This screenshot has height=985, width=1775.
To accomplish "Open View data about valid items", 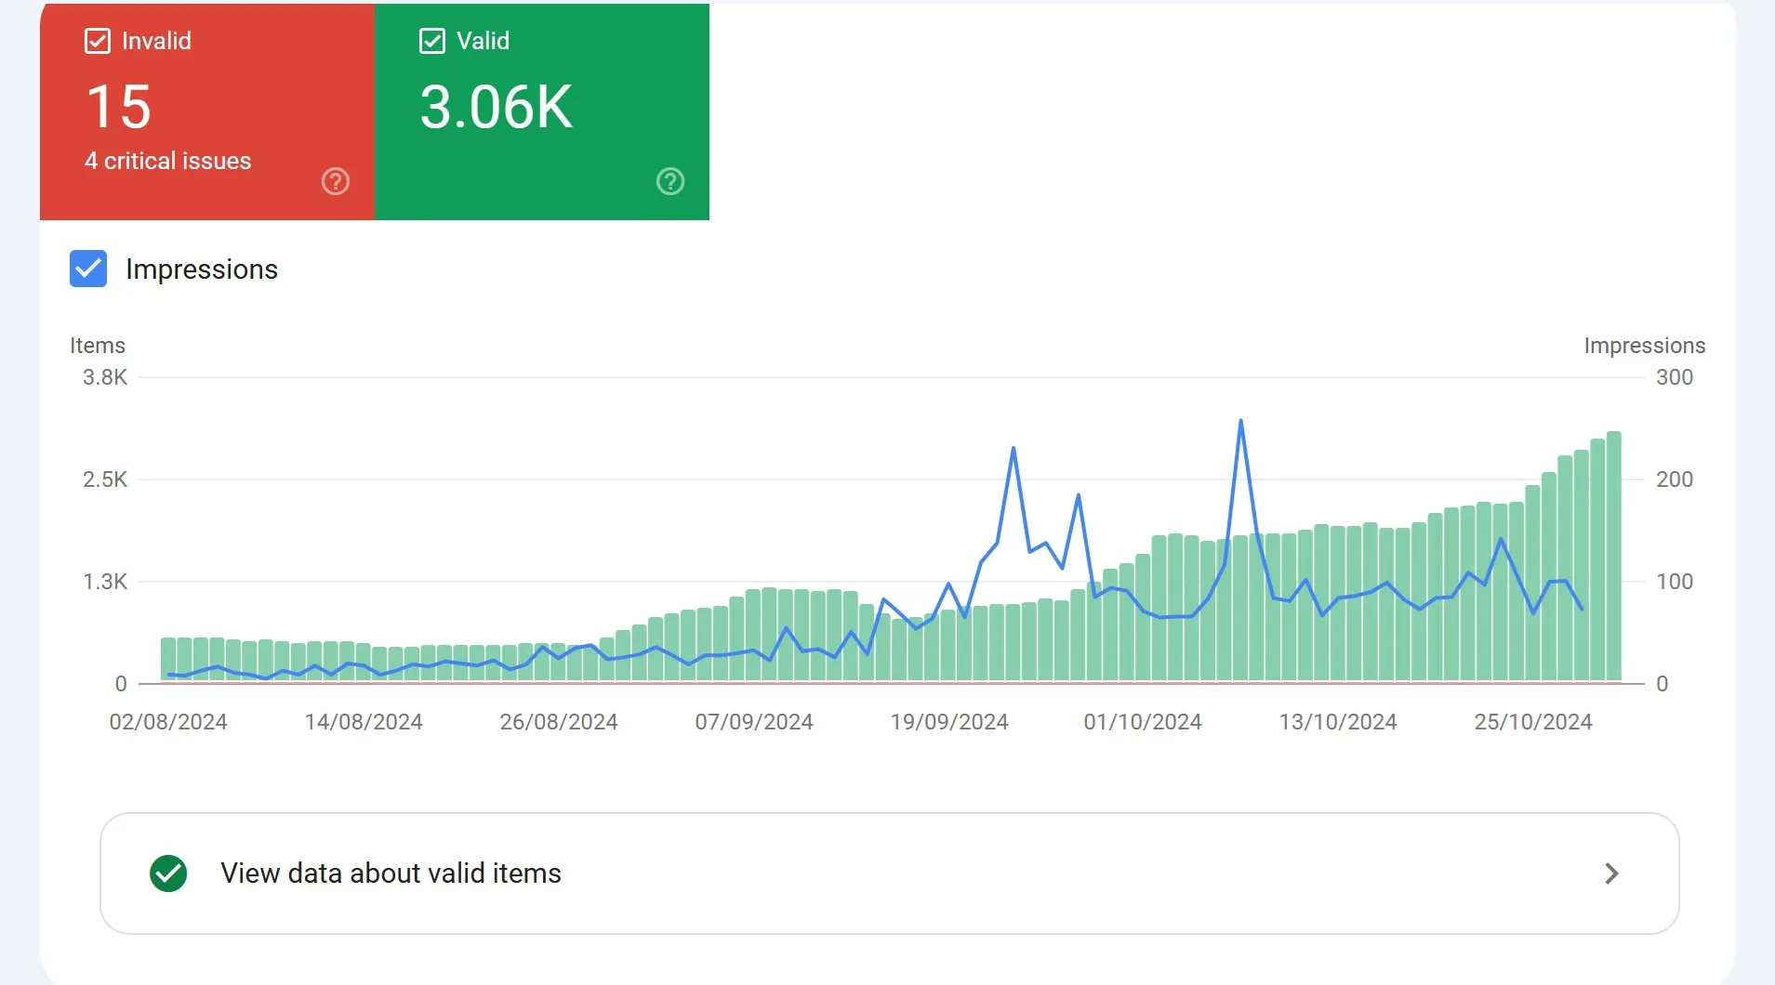I will [x=890, y=873].
